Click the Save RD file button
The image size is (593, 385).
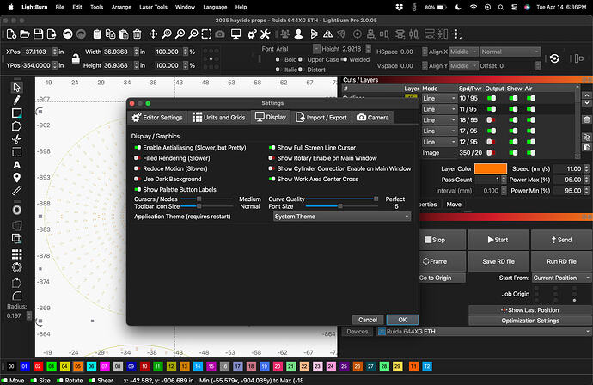coord(498,261)
